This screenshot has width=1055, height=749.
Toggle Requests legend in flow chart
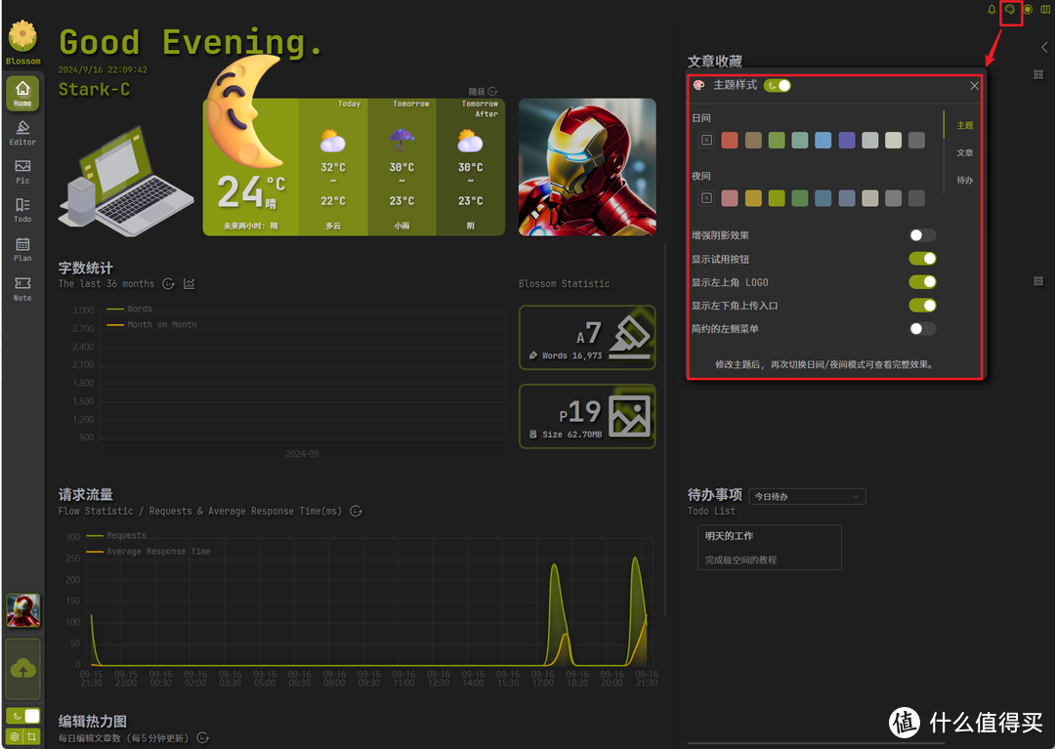[x=115, y=535]
